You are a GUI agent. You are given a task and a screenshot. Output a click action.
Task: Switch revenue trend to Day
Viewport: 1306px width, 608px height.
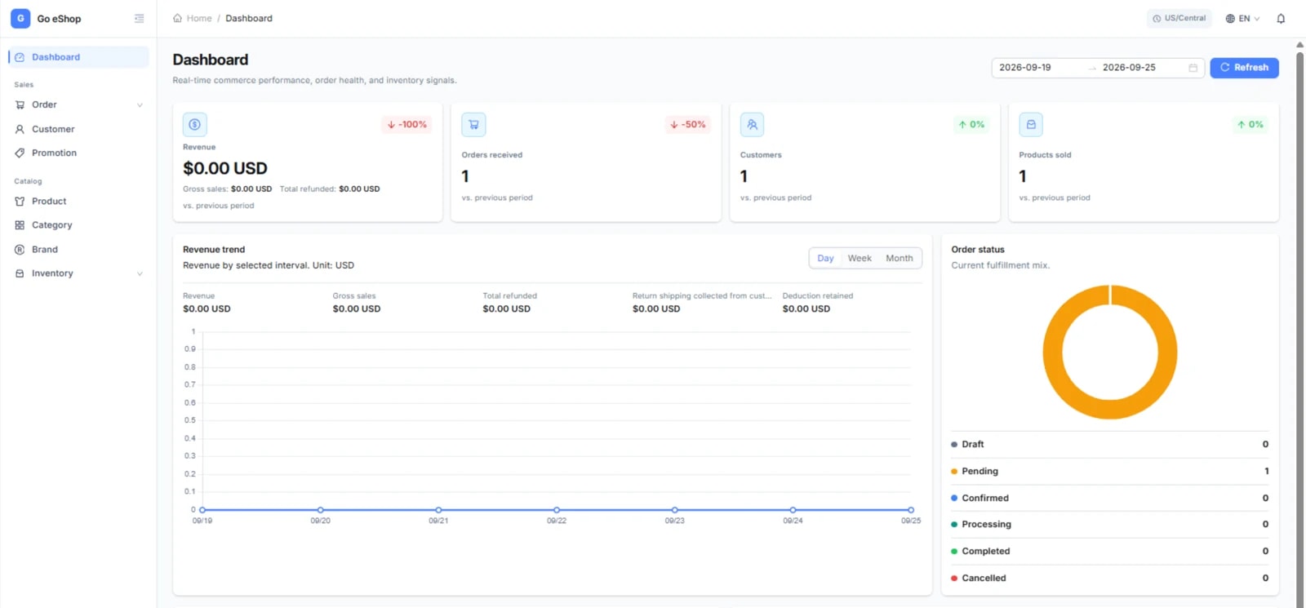(x=826, y=259)
